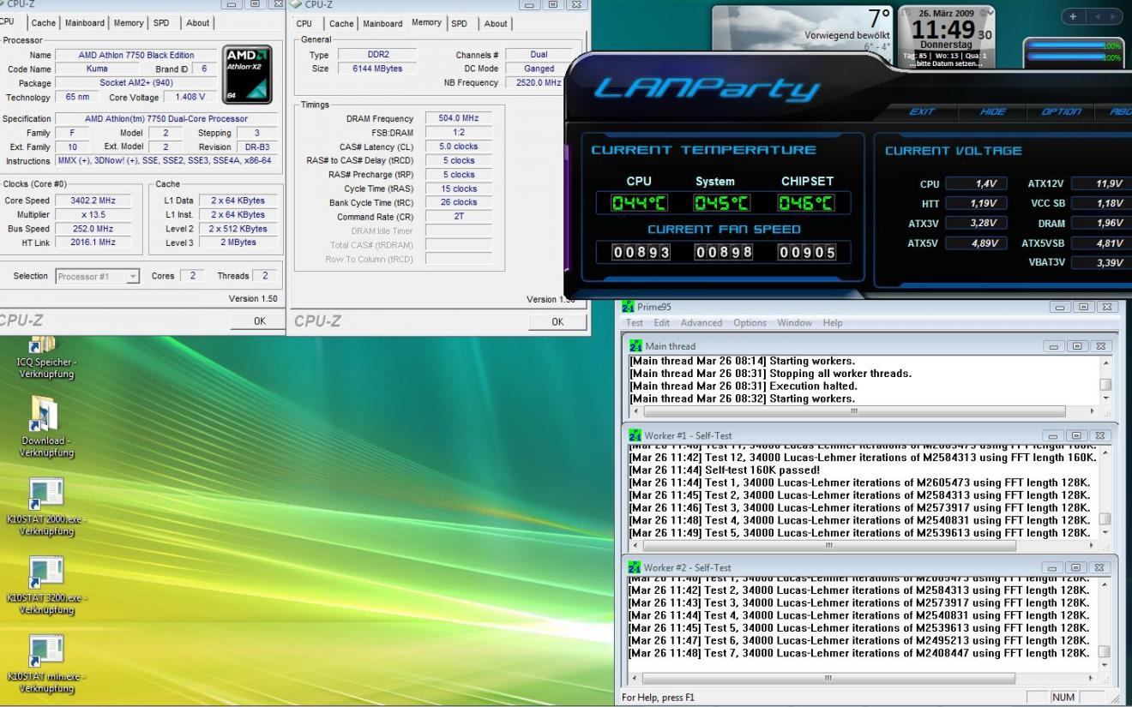This screenshot has width=1132, height=707.
Task: Switch to Mainboard tab in right CPU-Z window
Action: [382, 24]
